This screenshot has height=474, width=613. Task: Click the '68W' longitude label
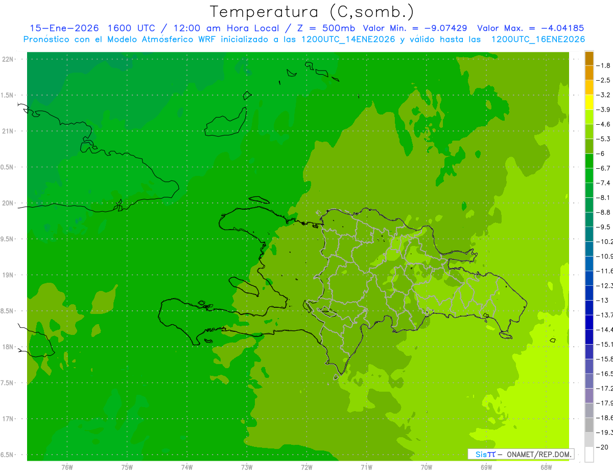click(x=546, y=467)
